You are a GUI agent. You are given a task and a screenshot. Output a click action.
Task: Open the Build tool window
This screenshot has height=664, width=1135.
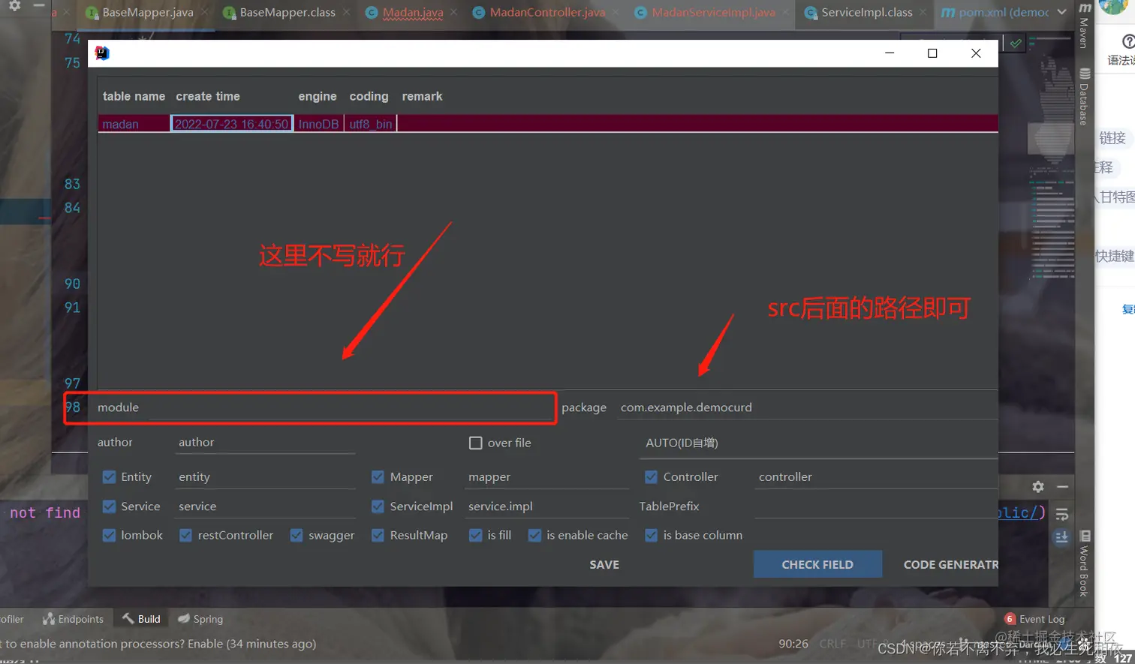click(141, 619)
